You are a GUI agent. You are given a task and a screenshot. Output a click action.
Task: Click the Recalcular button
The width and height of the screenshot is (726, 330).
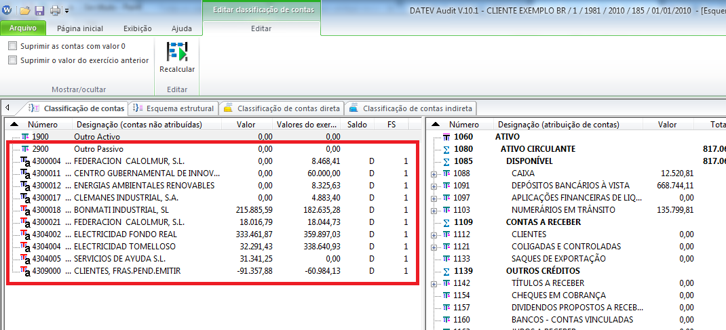(177, 58)
